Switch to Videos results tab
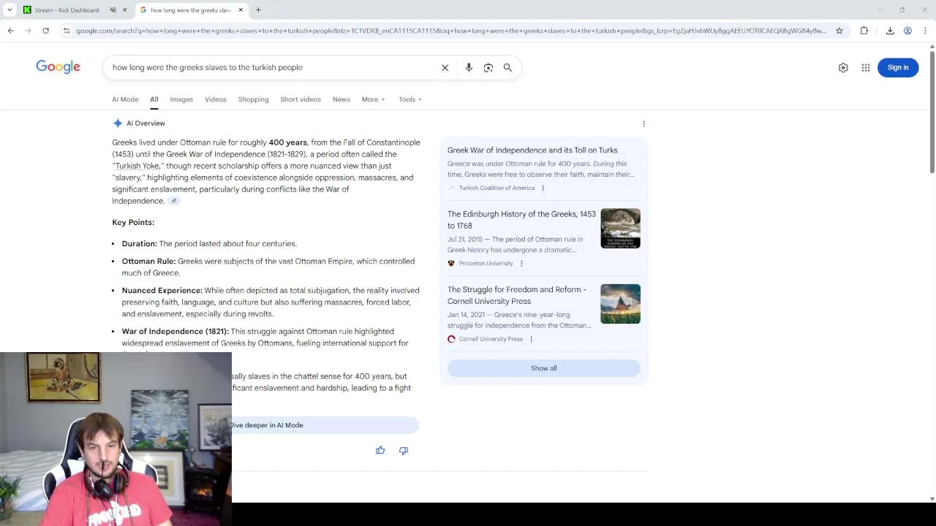936x526 pixels. coord(215,99)
